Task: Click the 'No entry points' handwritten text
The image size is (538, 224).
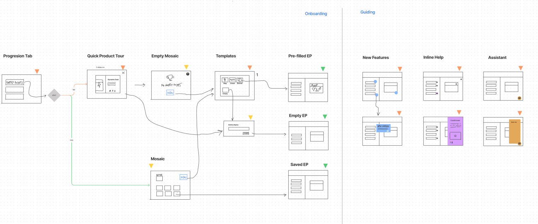Action: coord(171,85)
